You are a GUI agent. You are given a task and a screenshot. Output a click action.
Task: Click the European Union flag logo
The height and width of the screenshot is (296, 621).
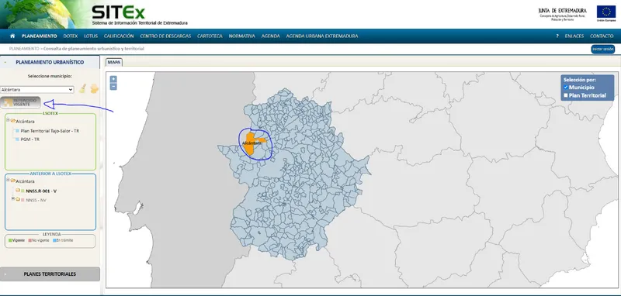[606, 12]
